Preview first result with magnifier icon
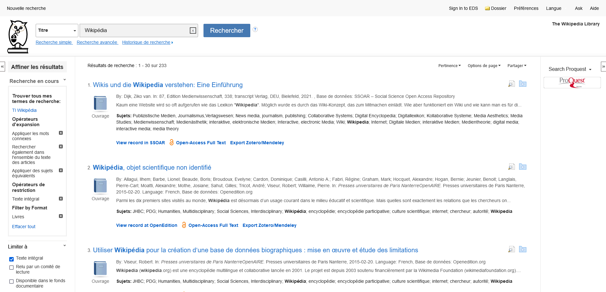Image resolution: width=606 pixels, height=292 pixels. click(x=511, y=84)
